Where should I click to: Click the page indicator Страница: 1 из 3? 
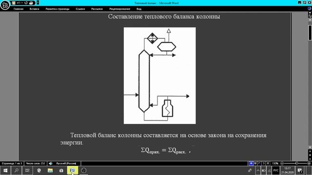coord(12,163)
